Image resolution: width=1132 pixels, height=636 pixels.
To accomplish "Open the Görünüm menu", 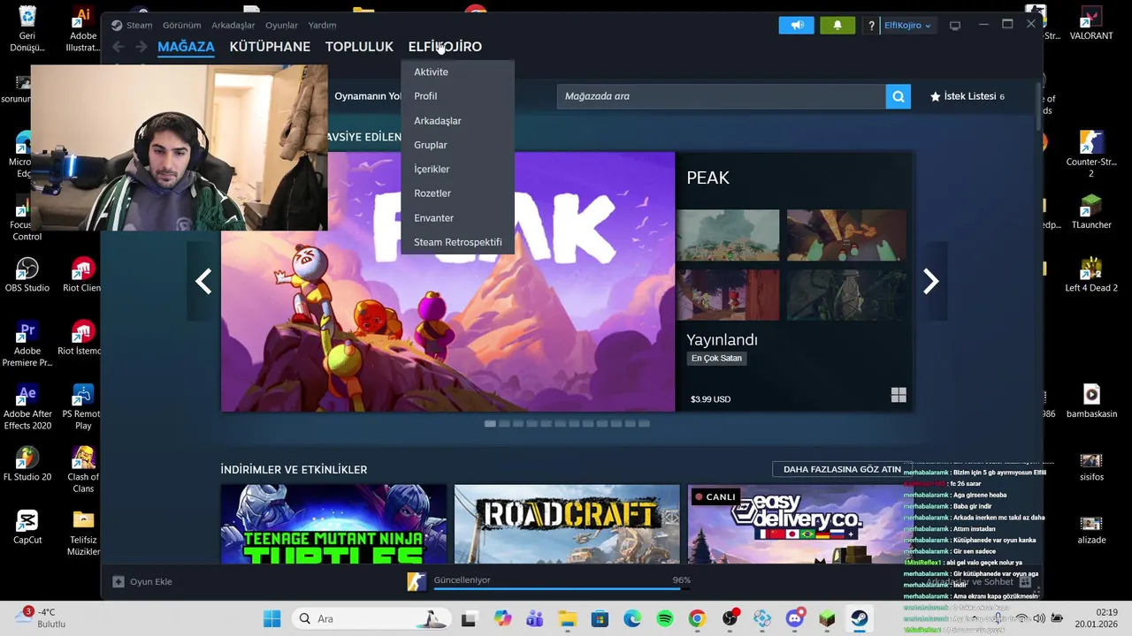I will pyautogui.click(x=181, y=26).
